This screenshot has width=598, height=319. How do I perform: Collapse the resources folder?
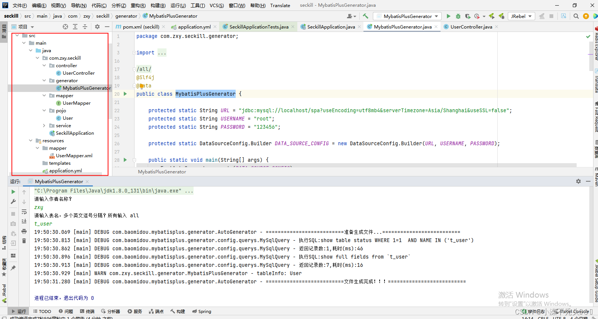(x=30, y=141)
